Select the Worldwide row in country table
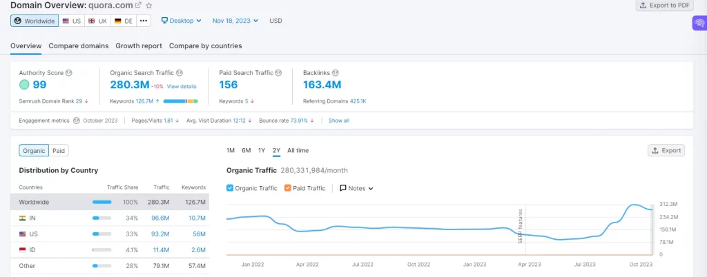The height and width of the screenshot is (277, 707). click(110, 203)
